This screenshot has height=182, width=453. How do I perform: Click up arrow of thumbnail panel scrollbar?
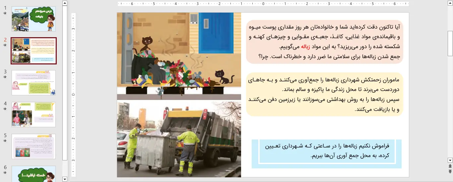[65, 3]
